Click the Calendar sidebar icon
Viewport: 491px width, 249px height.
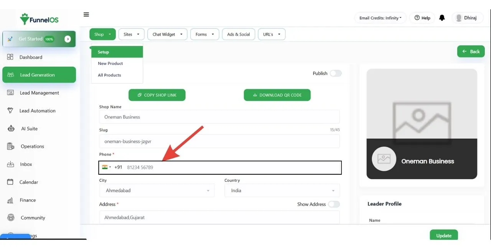(11, 182)
